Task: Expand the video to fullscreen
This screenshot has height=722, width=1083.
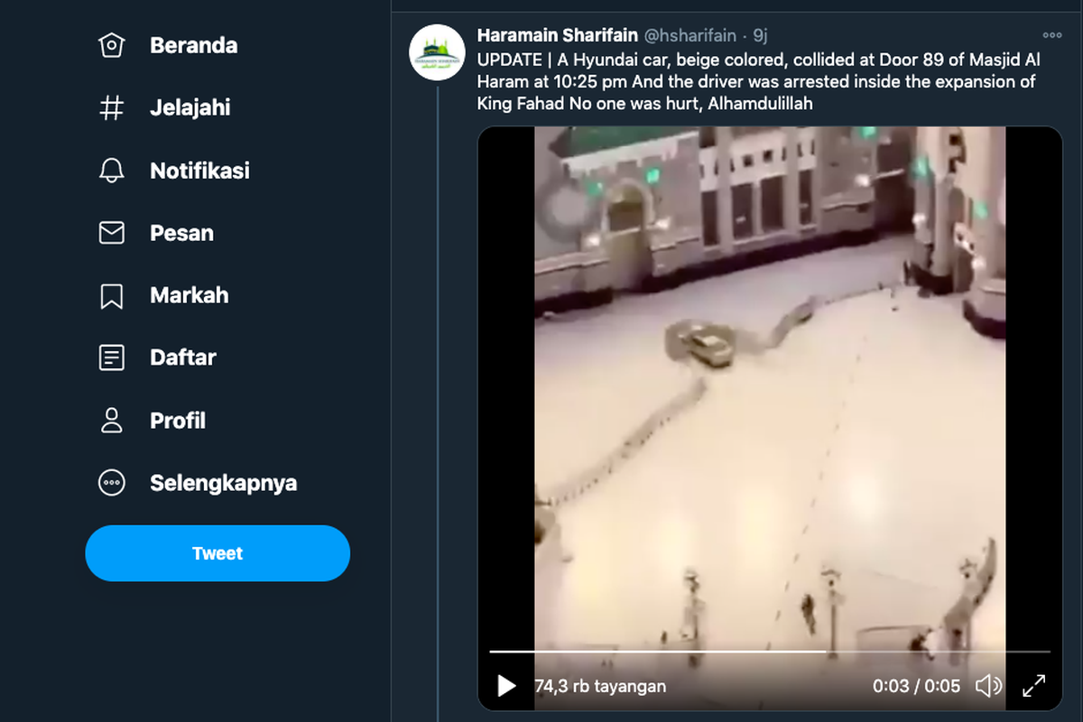Action: [1033, 686]
